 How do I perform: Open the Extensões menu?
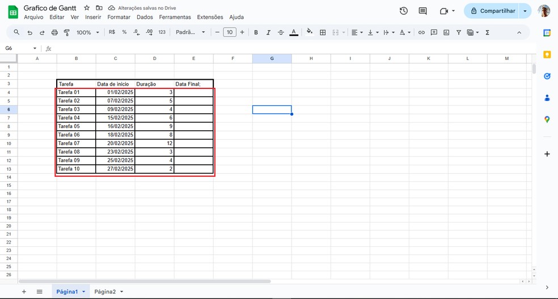[x=210, y=17]
